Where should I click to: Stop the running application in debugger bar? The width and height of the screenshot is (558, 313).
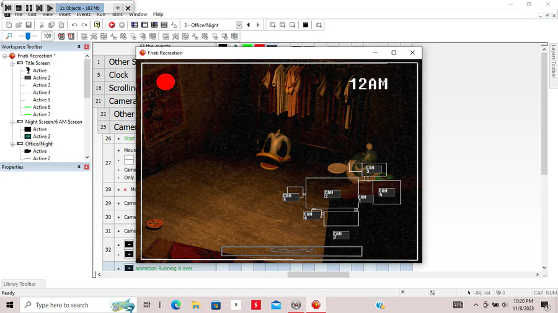click(19, 8)
